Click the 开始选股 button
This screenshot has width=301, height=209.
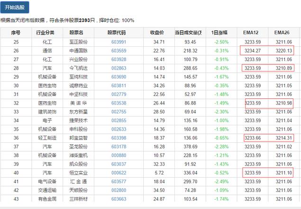click(x=15, y=7)
